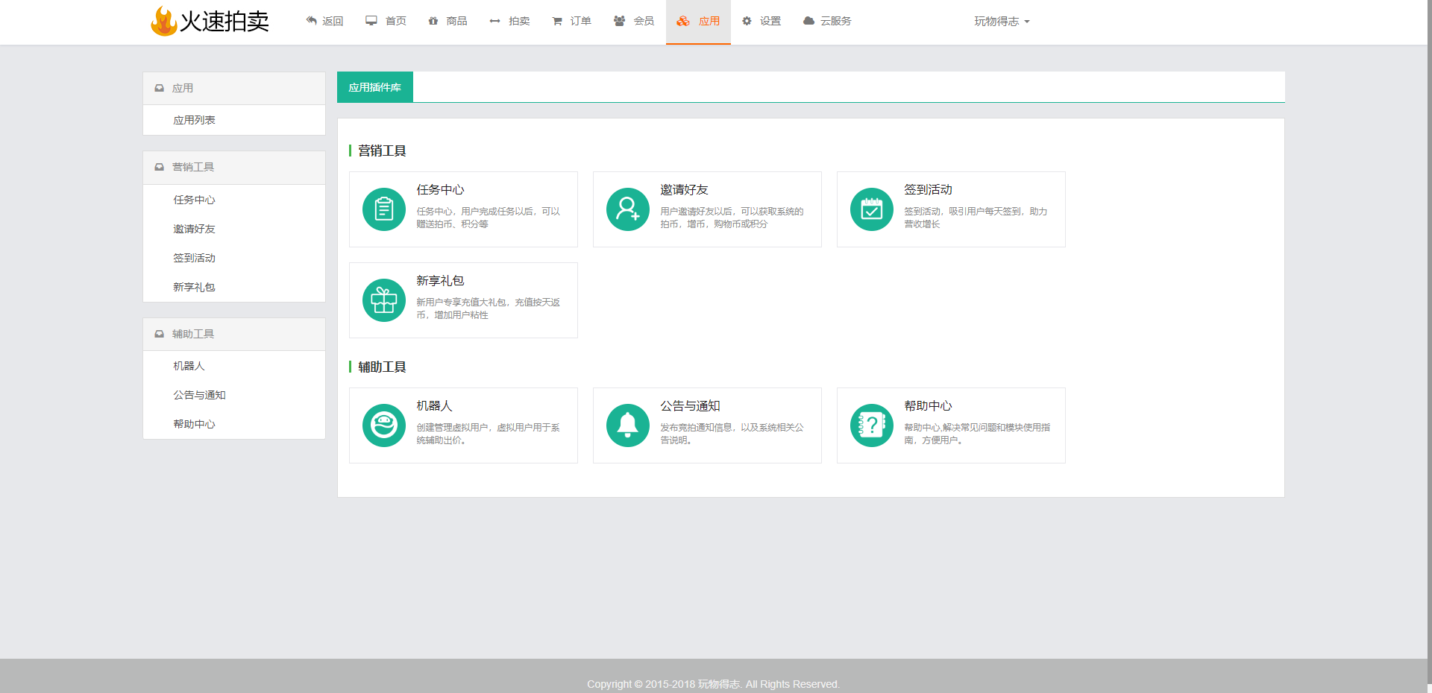This screenshot has width=1432, height=693.
Task: Click the 签到活动 card title
Action: tap(928, 190)
